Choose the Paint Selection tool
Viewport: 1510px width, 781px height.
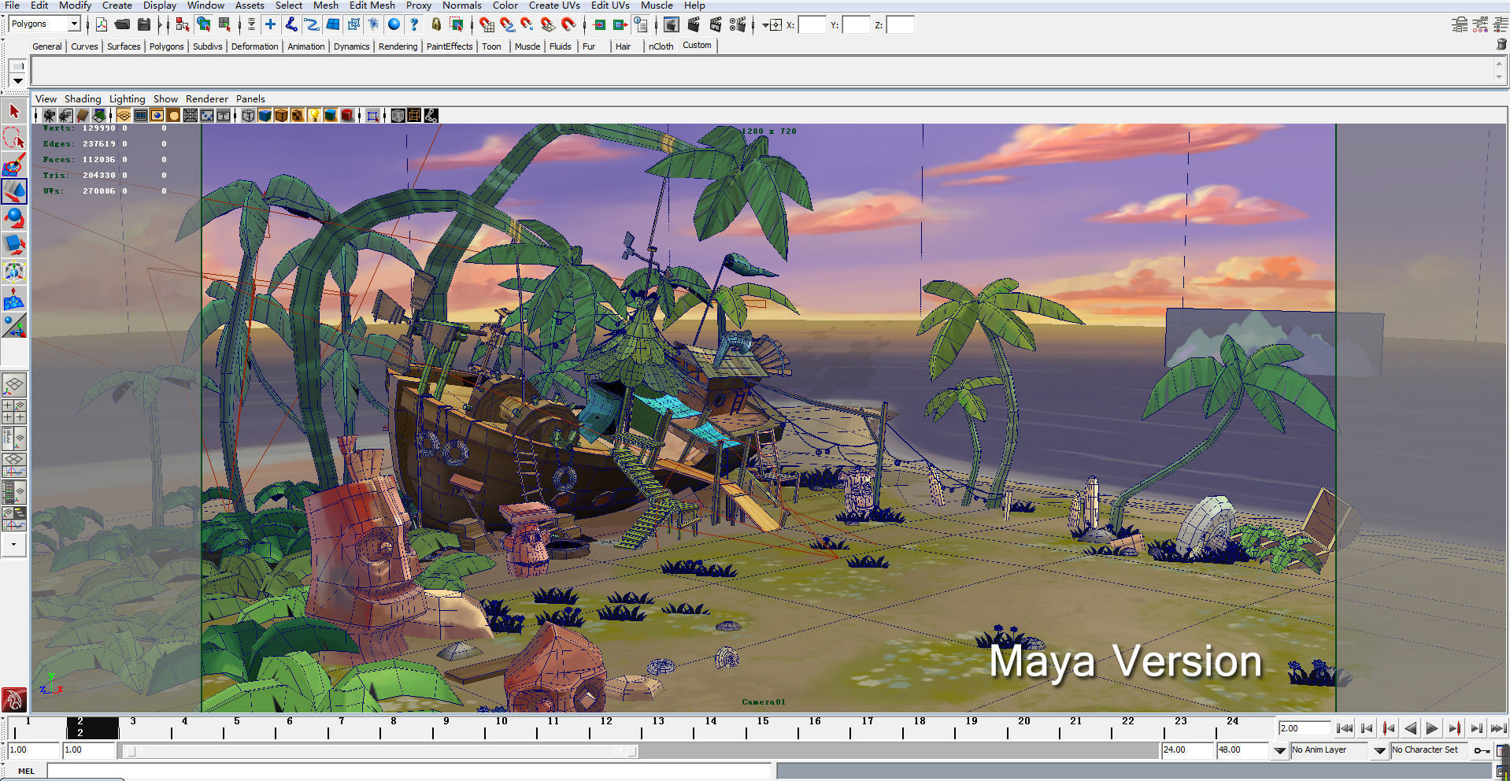coord(14,165)
